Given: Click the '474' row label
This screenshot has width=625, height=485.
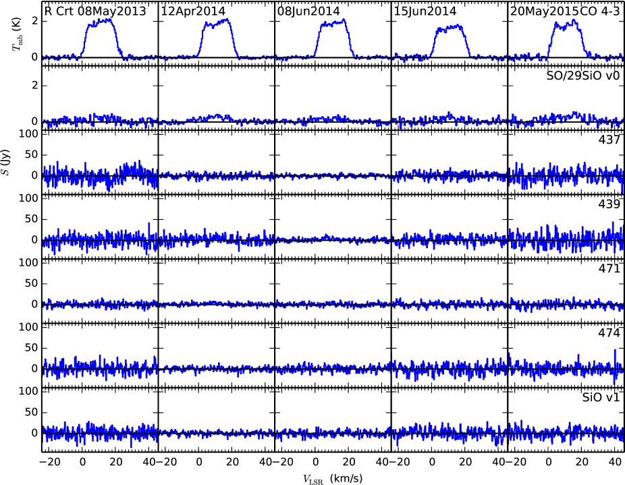Looking at the screenshot, I should click(609, 333).
